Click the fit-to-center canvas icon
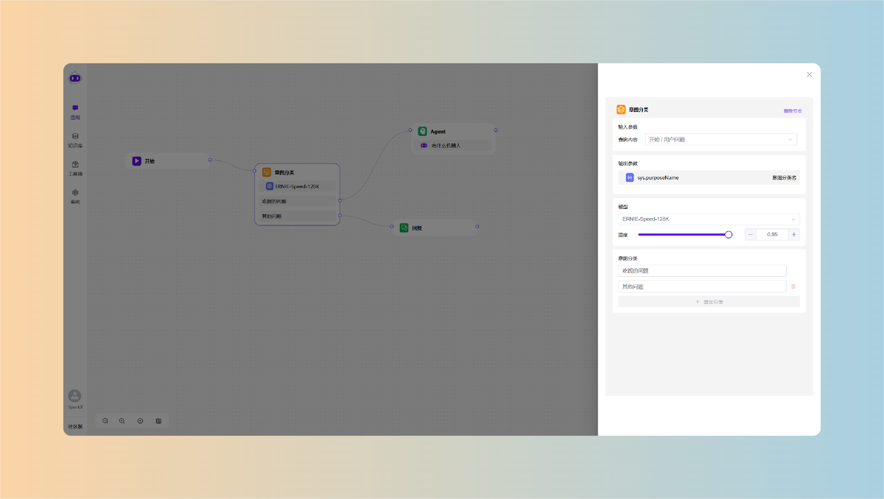Viewport: 884px width, 499px height. pos(140,421)
